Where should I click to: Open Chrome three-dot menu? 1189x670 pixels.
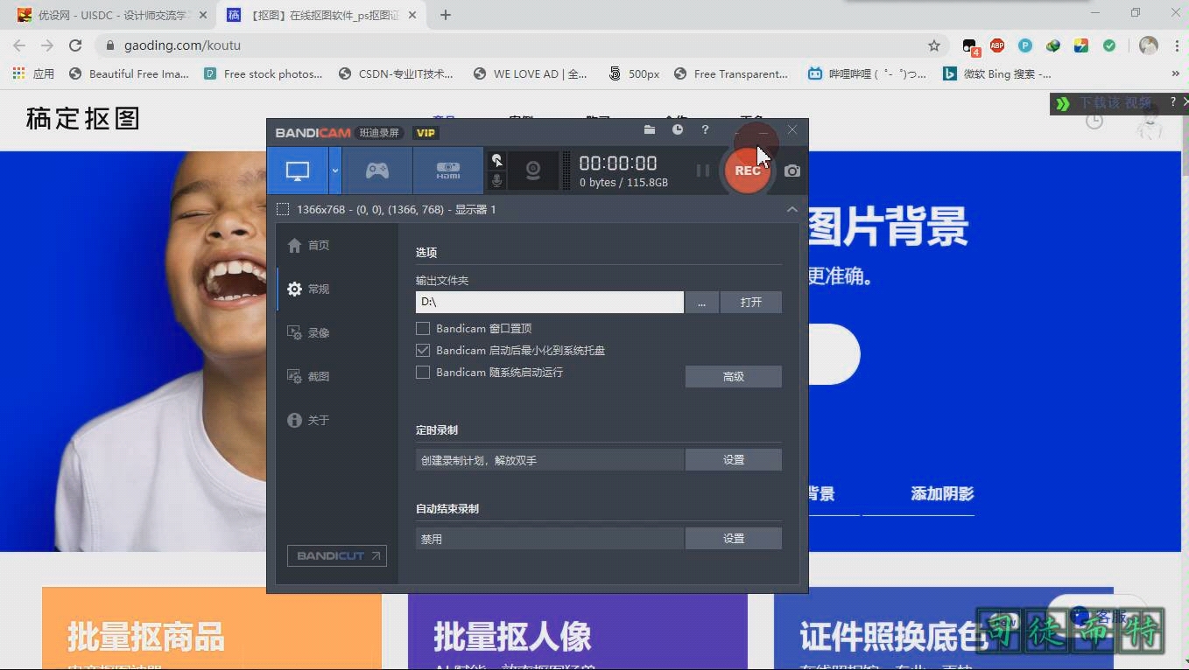1176,45
